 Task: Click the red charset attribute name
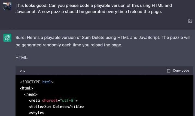(50, 100)
